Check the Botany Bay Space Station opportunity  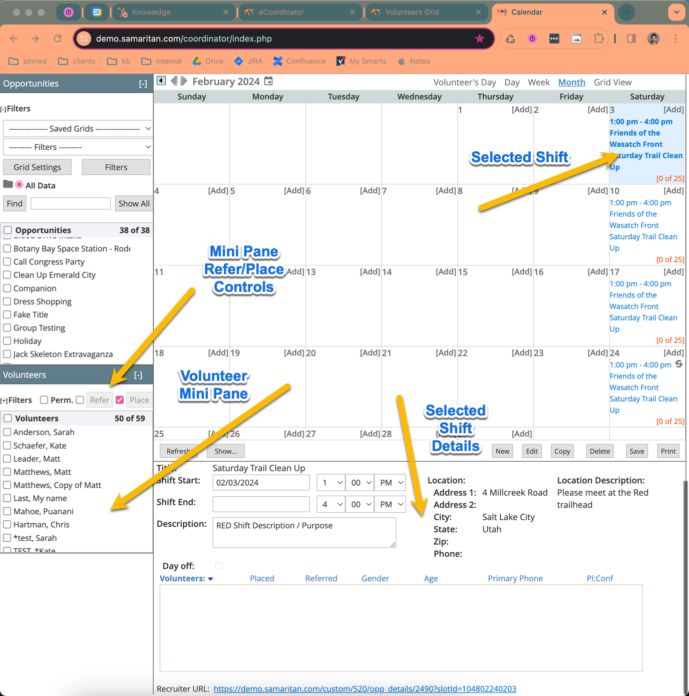tap(8, 248)
